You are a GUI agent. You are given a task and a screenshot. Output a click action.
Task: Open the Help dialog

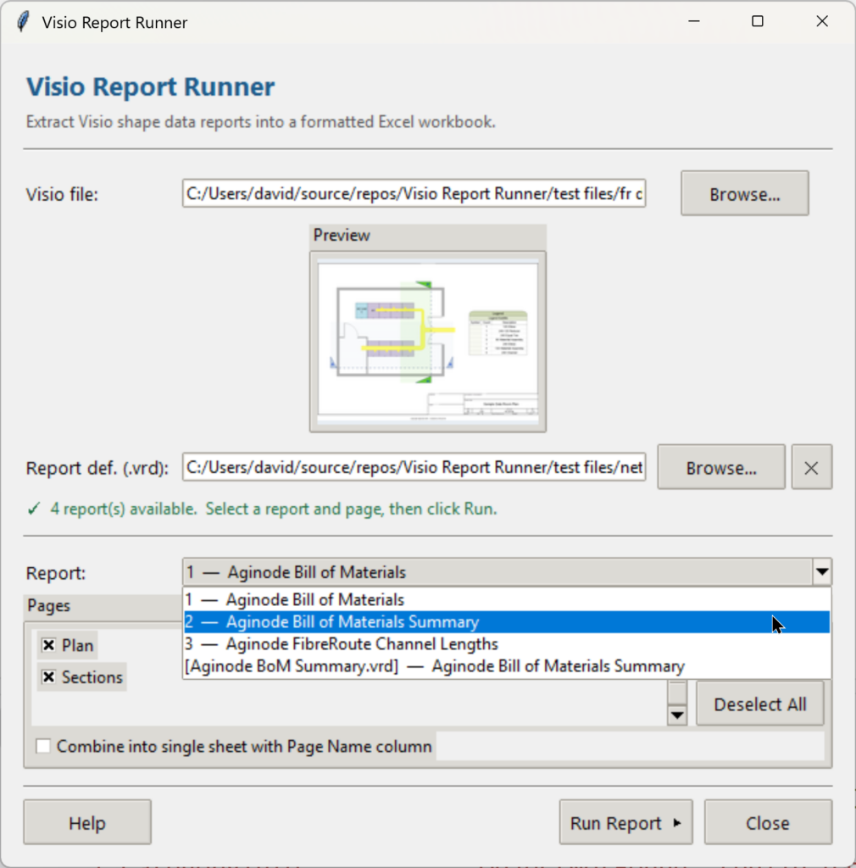[x=87, y=822]
